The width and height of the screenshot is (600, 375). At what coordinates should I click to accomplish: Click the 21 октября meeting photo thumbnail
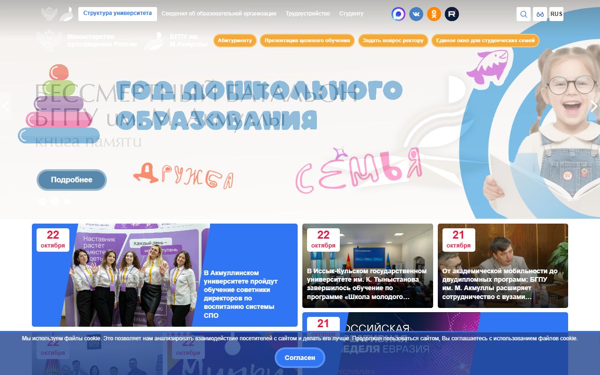(x=503, y=266)
